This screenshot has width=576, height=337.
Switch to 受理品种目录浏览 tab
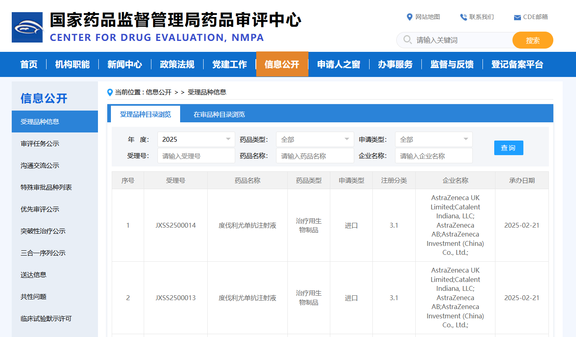[x=145, y=114]
